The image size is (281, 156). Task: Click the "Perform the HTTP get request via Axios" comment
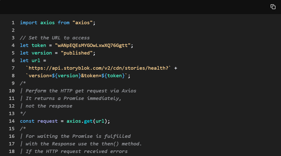pos(81,91)
